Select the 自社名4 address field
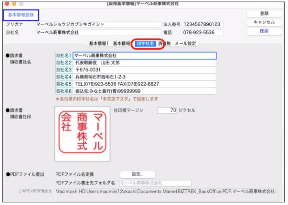 144,77
